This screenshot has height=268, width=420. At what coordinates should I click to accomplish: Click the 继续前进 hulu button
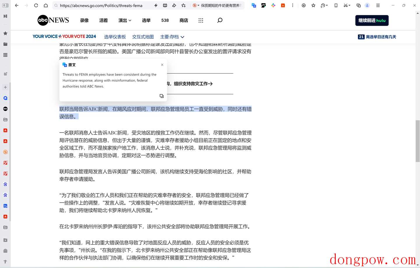click(372, 20)
